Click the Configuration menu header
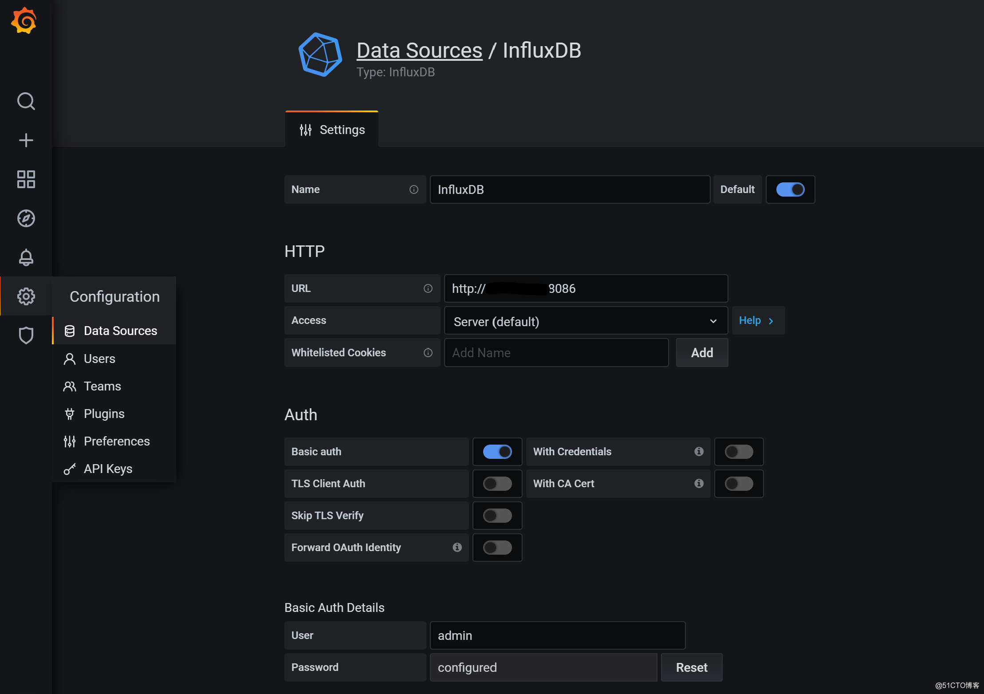Screen dimensions: 984x694 pyautogui.click(x=114, y=296)
